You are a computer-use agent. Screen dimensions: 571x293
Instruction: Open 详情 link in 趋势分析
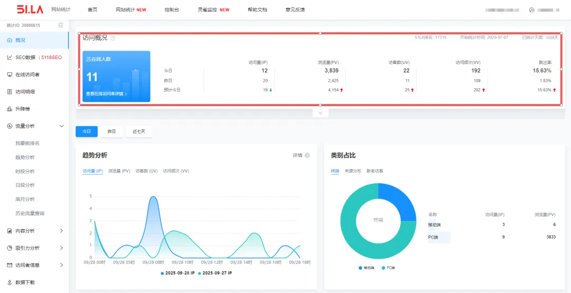pos(298,155)
